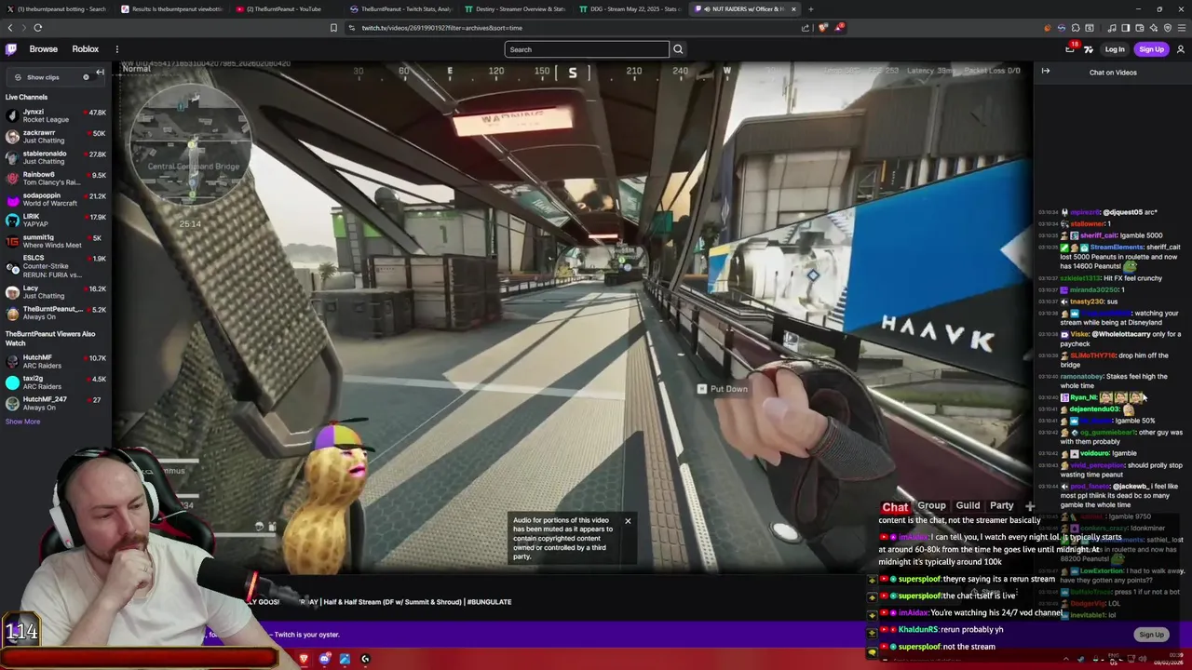Open LIRIK channel avatar
The image size is (1192, 670).
(x=12, y=221)
